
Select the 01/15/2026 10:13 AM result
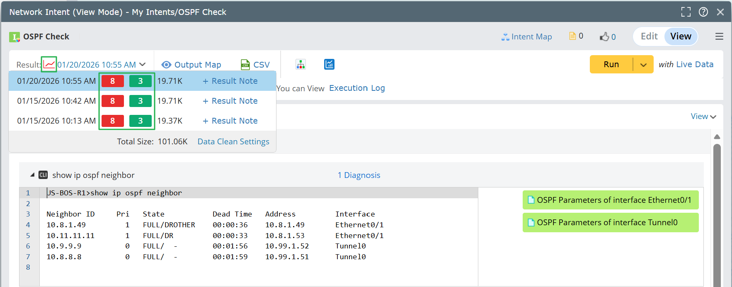coord(56,121)
